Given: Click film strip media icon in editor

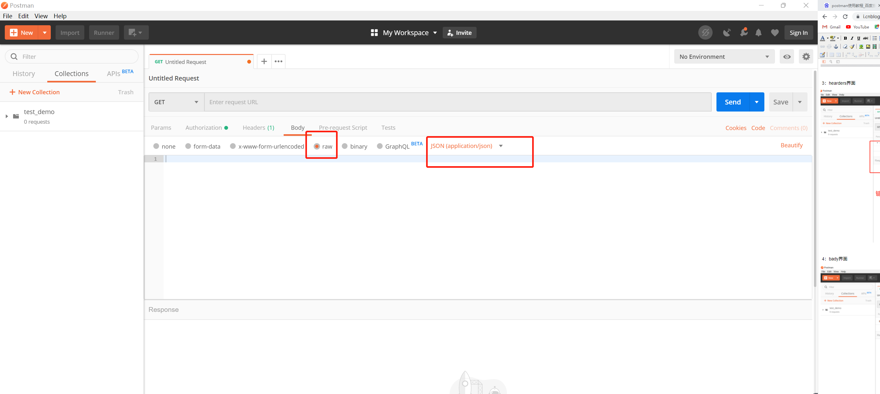Looking at the screenshot, I should [x=875, y=46].
